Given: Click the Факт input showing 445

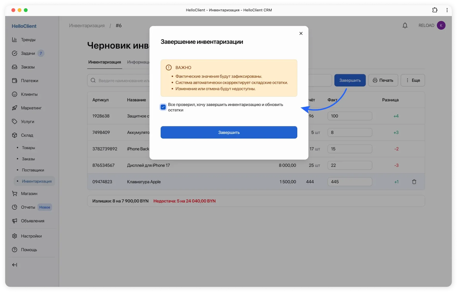Looking at the screenshot, I should pos(350,182).
